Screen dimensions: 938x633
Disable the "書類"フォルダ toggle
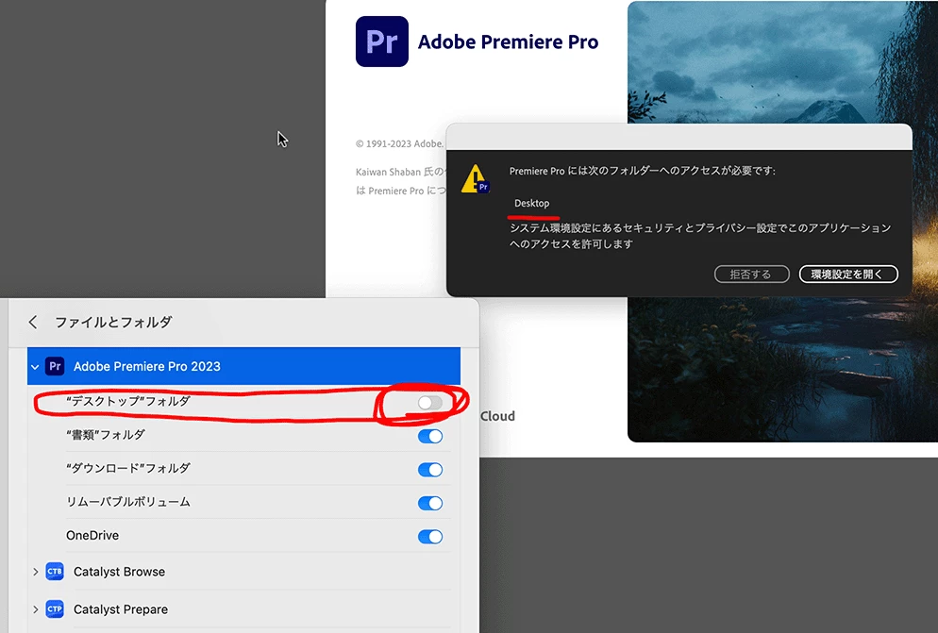pyautogui.click(x=430, y=436)
